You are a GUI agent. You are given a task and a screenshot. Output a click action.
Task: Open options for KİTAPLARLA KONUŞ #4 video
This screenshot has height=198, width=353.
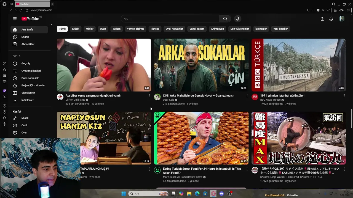[x=149, y=169]
